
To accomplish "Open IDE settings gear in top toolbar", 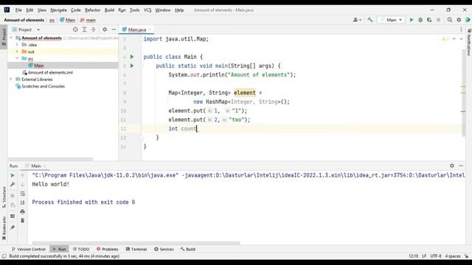I will click(459, 20).
